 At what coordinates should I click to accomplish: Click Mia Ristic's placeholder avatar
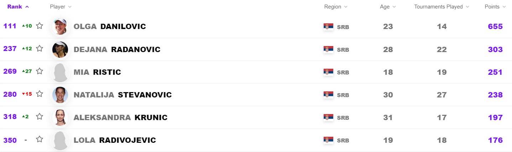[x=60, y=72]
